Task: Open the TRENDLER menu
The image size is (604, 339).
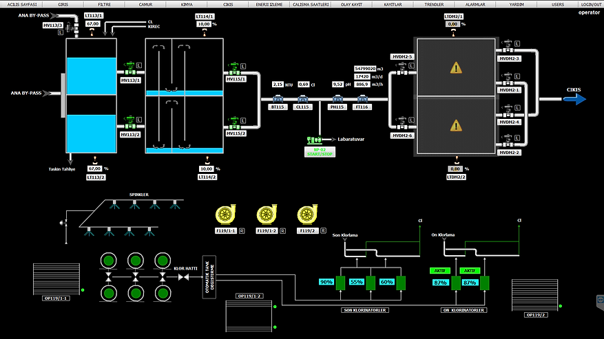Action: [434, 4]
